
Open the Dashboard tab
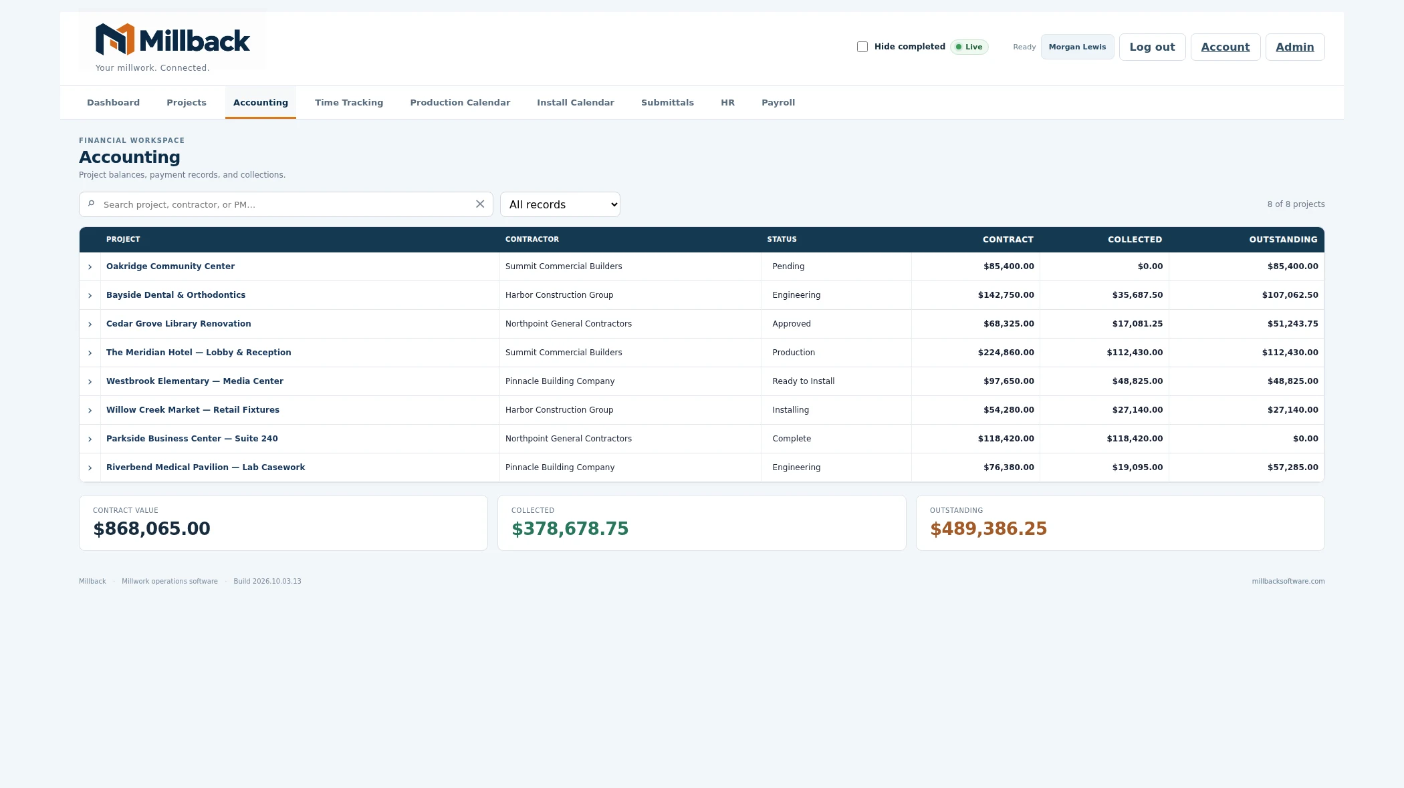tap(114, 102)
